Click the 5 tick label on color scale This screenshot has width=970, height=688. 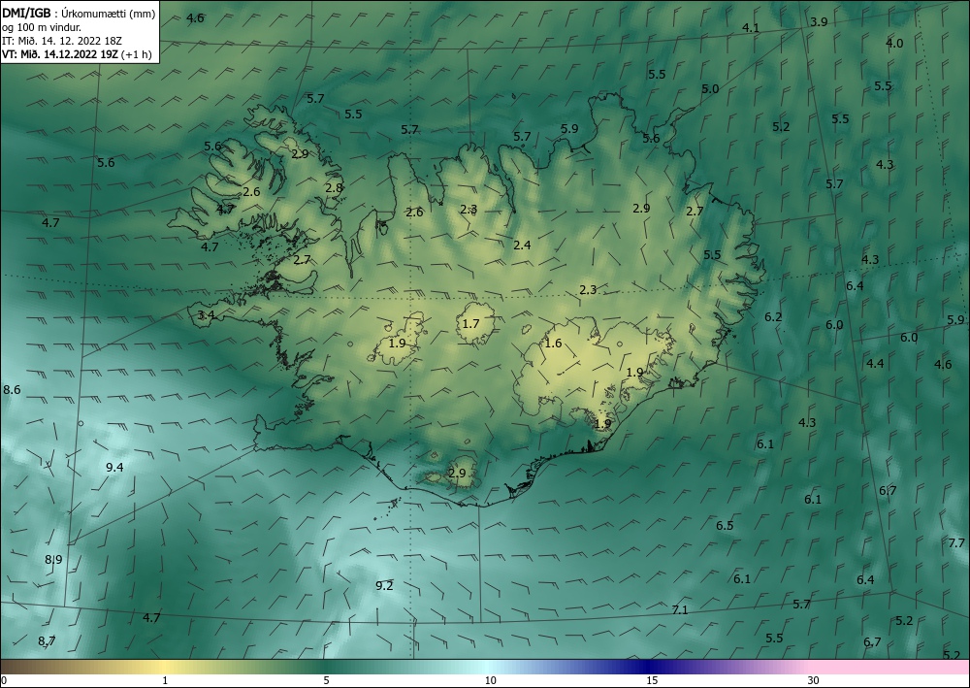(x=326, y=680)
